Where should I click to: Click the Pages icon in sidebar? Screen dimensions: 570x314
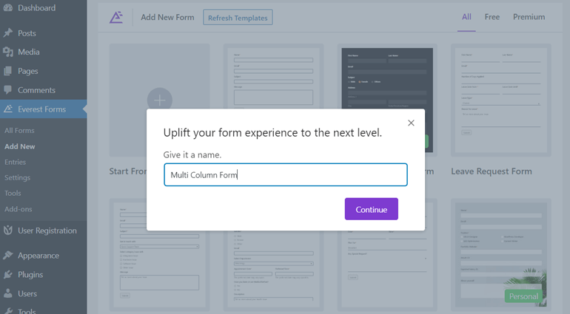coord(8,72)
